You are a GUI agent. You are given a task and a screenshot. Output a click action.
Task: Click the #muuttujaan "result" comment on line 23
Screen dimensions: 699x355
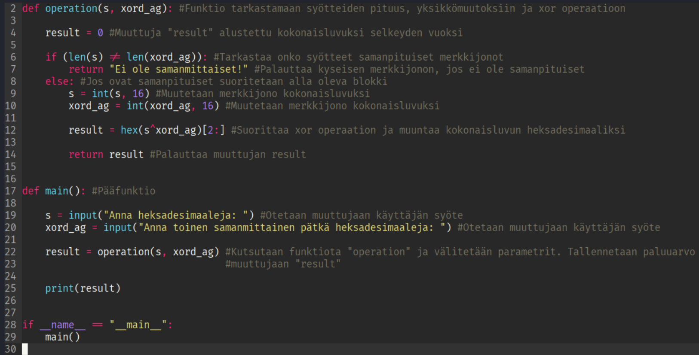click(x=283, y=264)
